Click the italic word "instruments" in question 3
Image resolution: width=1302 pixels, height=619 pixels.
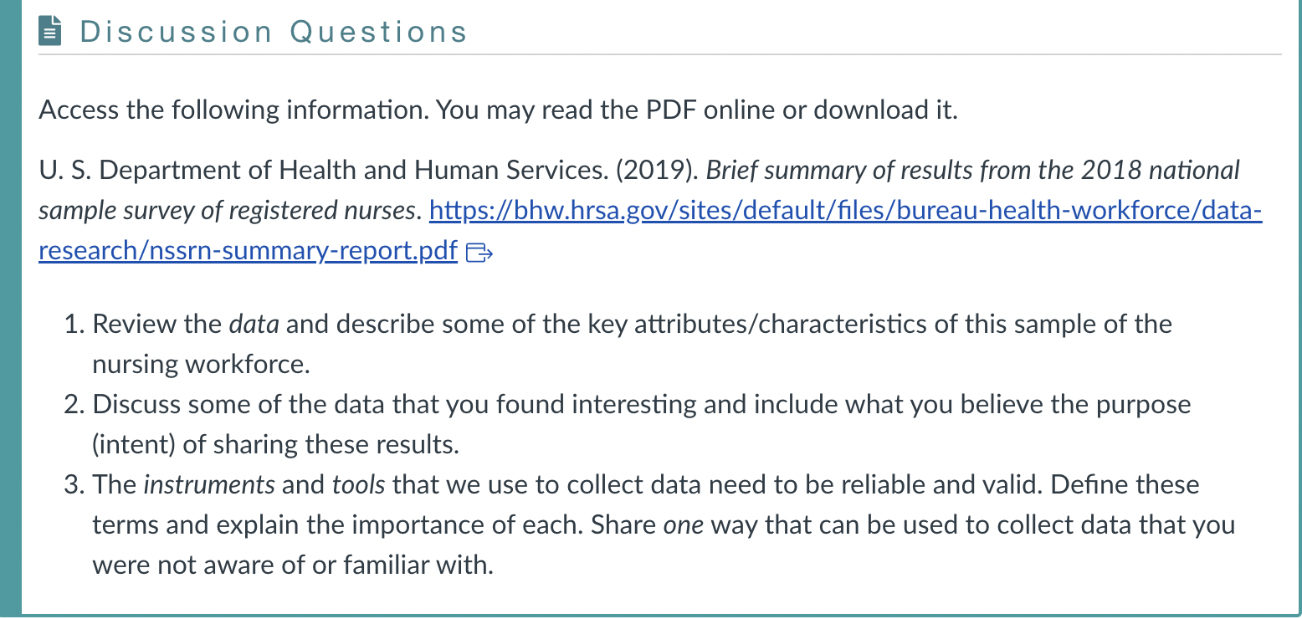[x=209, y=484]
